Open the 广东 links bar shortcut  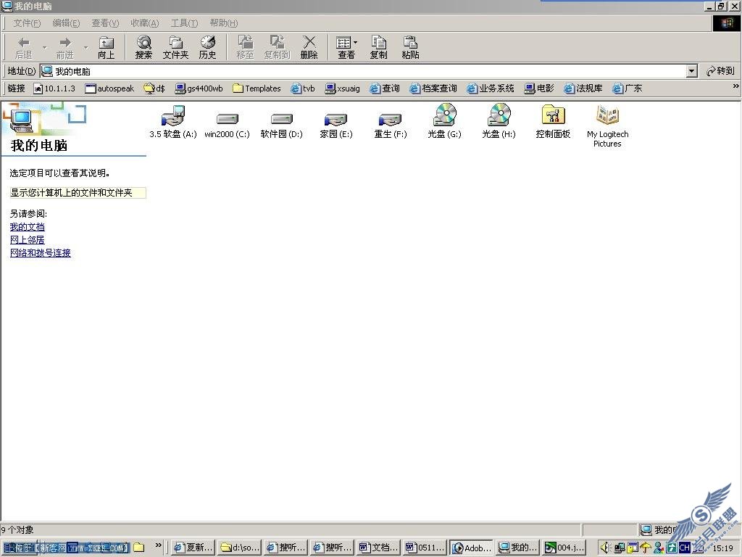(x=628, y=88)
